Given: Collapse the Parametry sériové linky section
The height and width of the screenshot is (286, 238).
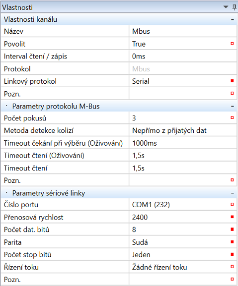Looking at the screenshot, I should (x=233, y=193).
